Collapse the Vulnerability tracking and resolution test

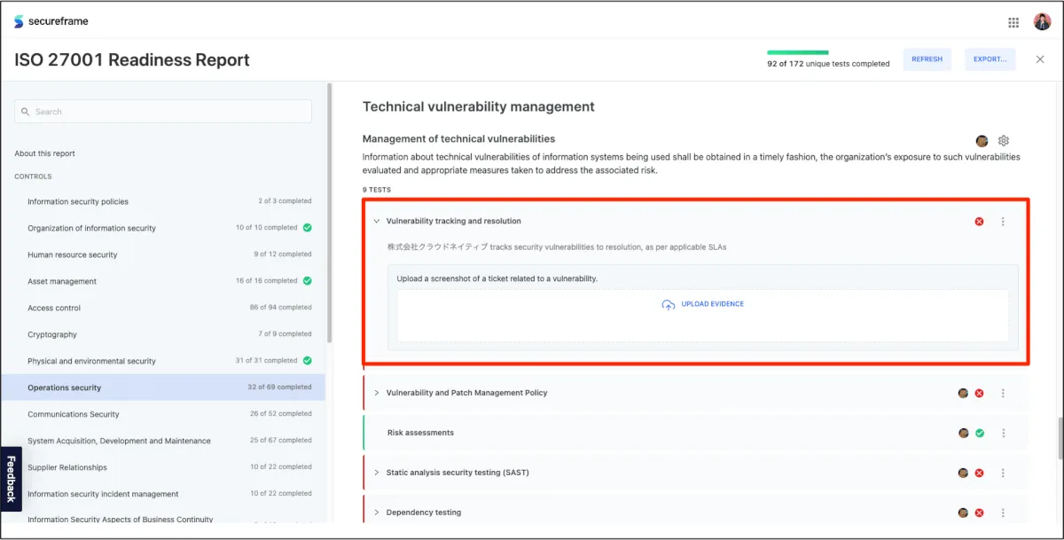coord(377,222)
